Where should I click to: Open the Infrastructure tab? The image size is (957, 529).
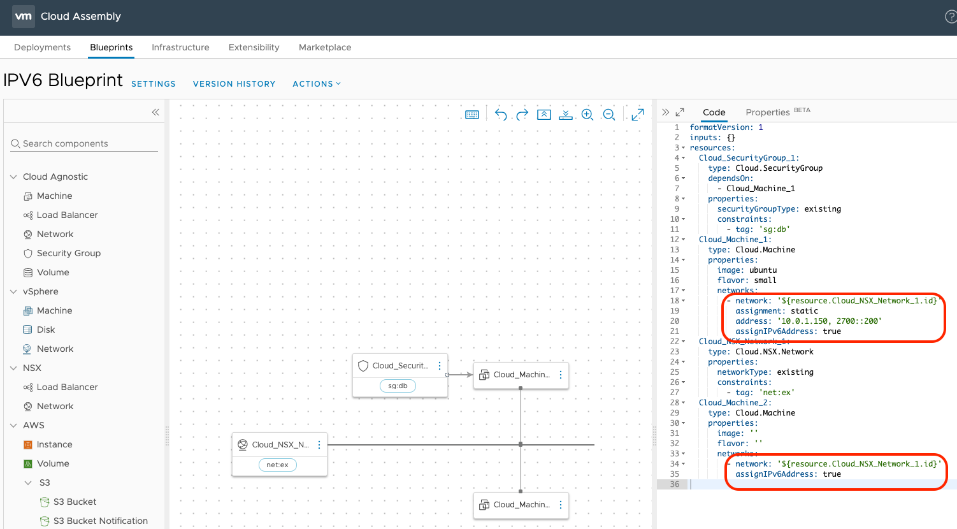click(x=180, y=47)
